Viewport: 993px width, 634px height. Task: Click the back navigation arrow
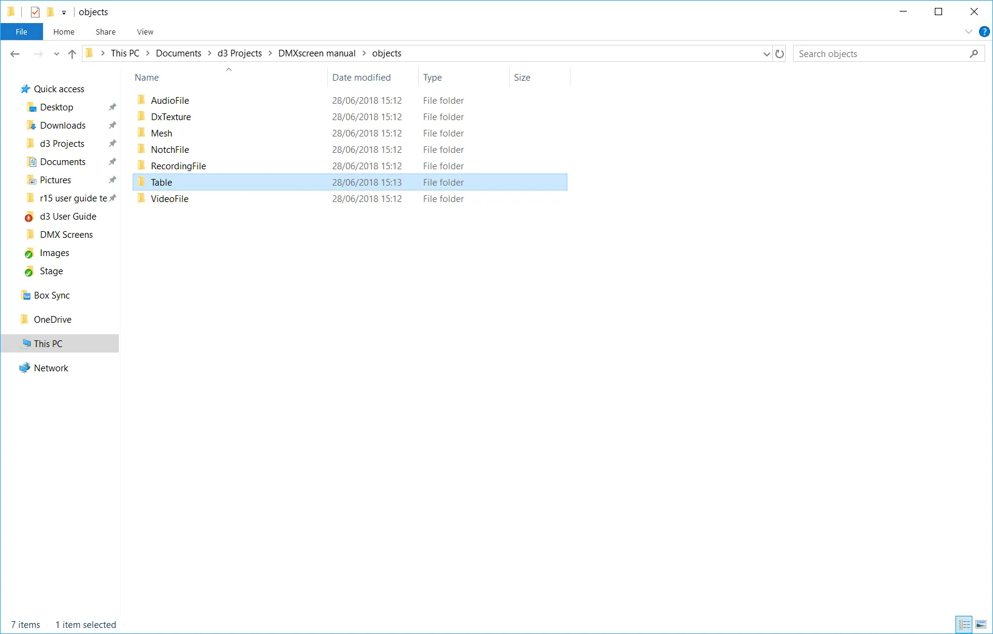pos(15,53)
